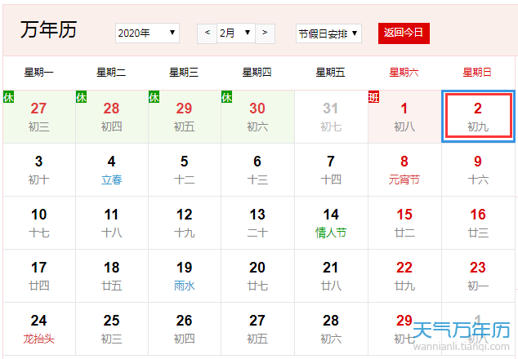Expand the 2月 month dropdown
The width and height of the screenshot is (518, 359).
point(236,33)
